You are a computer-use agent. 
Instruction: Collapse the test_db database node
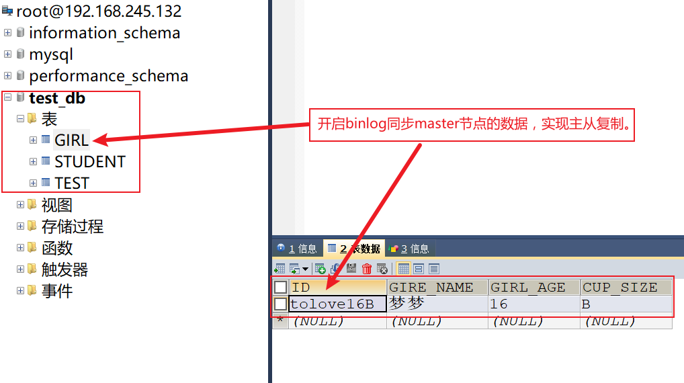tap(7, 97)
